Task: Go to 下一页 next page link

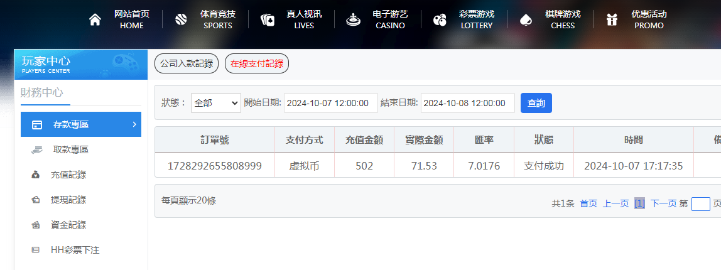Action: point(663,203)
